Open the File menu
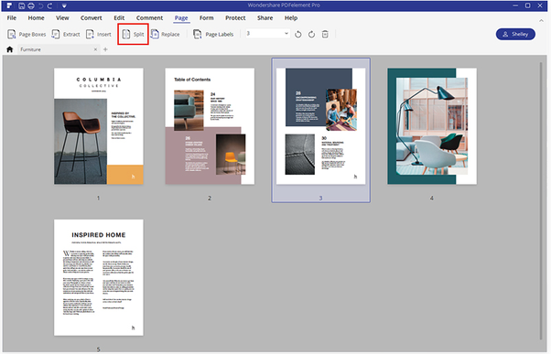This screenshot has width=551, height=354. coord(12,18)
